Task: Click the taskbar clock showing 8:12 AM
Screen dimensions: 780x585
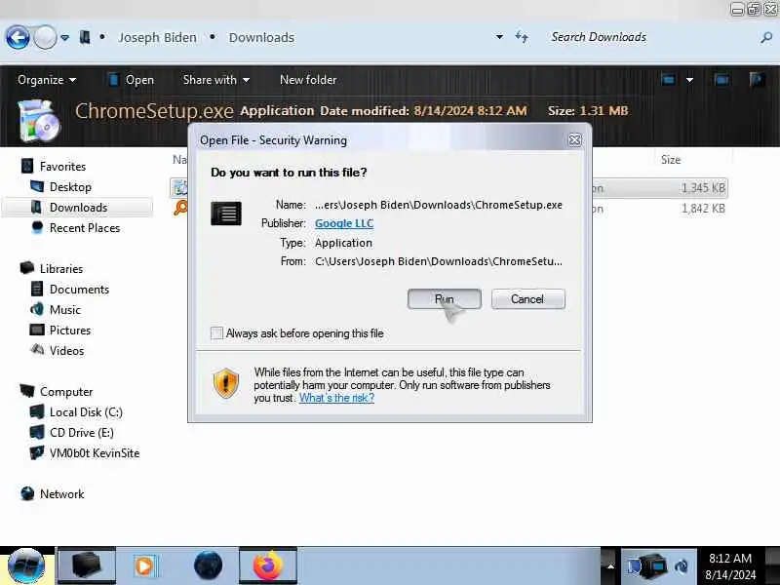Action: [730, 566]
